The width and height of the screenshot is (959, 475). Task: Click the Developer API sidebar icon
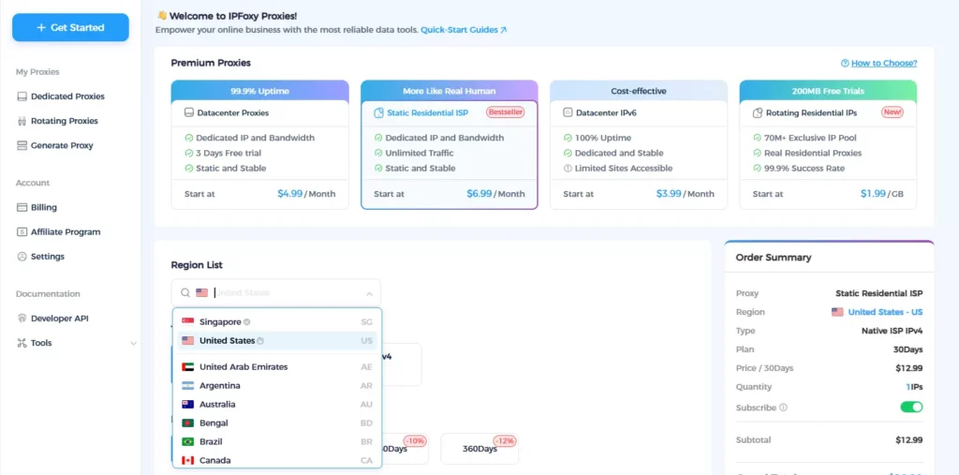[x=22, y=319]
